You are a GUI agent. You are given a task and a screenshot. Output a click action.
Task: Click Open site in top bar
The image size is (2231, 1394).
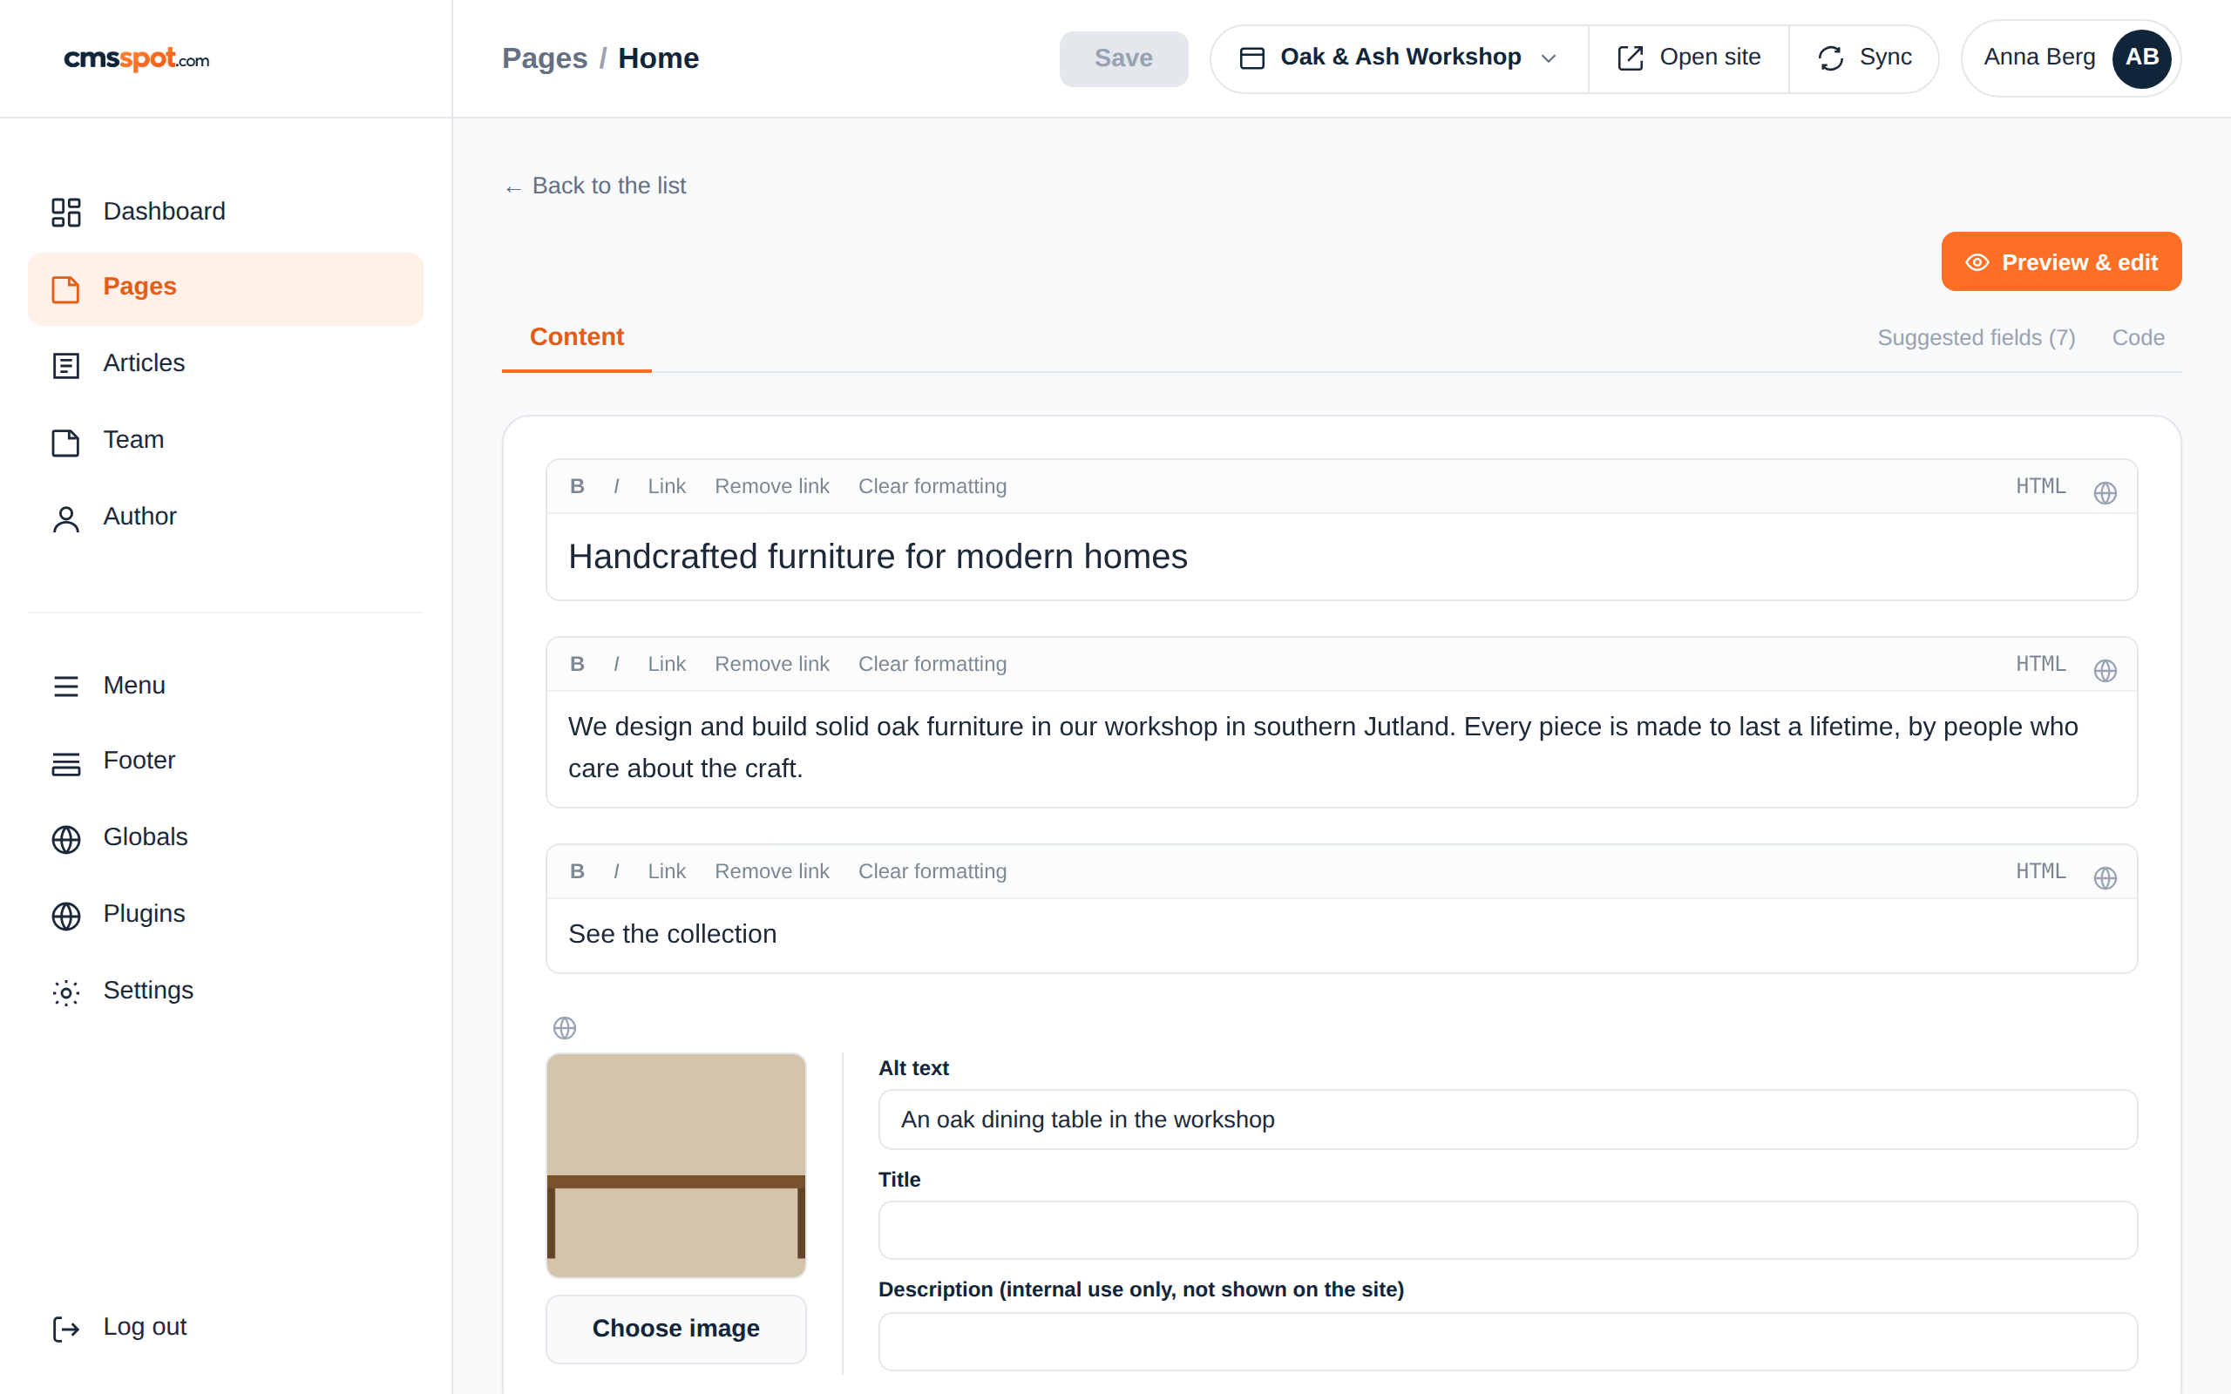coord(1688,58)
